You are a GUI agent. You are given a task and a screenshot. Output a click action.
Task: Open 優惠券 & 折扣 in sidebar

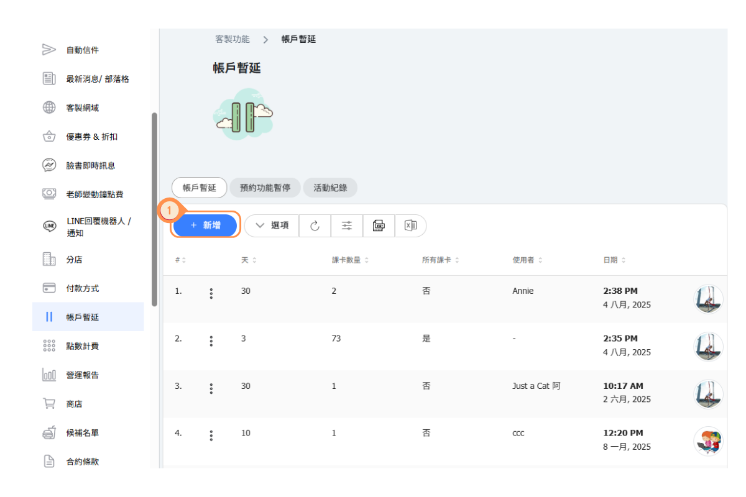pos(91,137)
